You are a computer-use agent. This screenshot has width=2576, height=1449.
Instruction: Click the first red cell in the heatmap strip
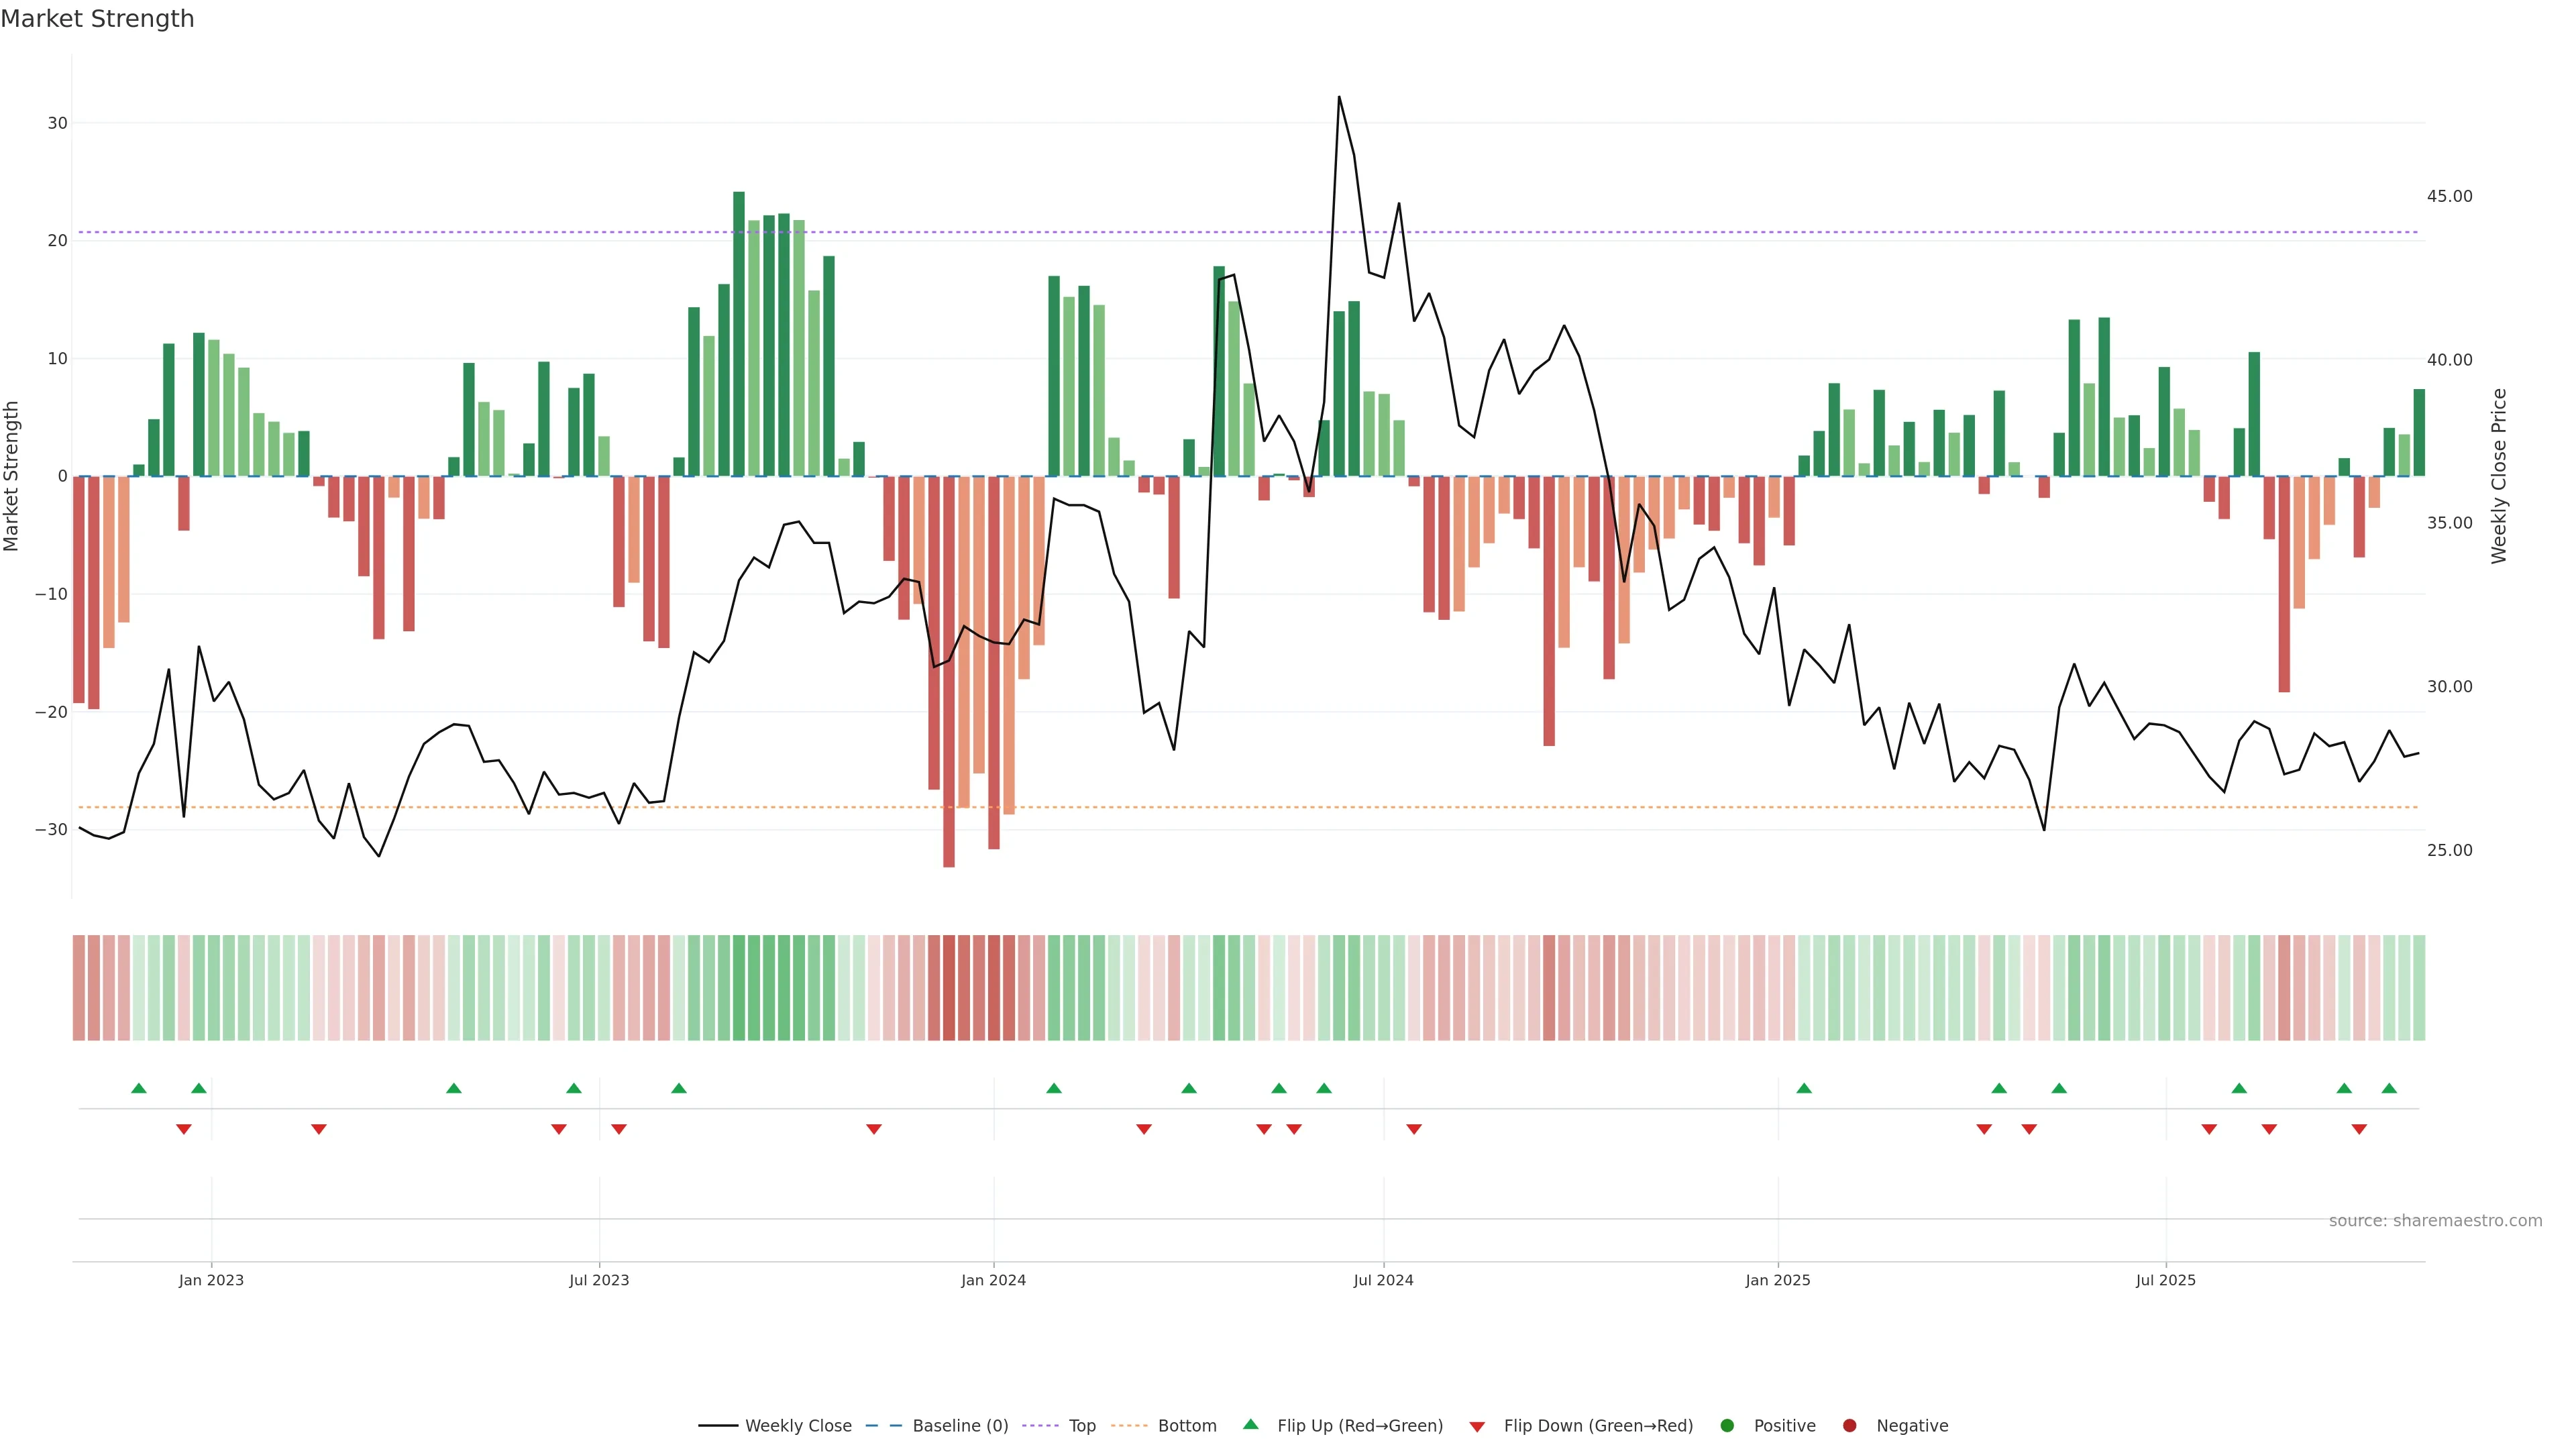pyautogui.click(x=79, y=987)
